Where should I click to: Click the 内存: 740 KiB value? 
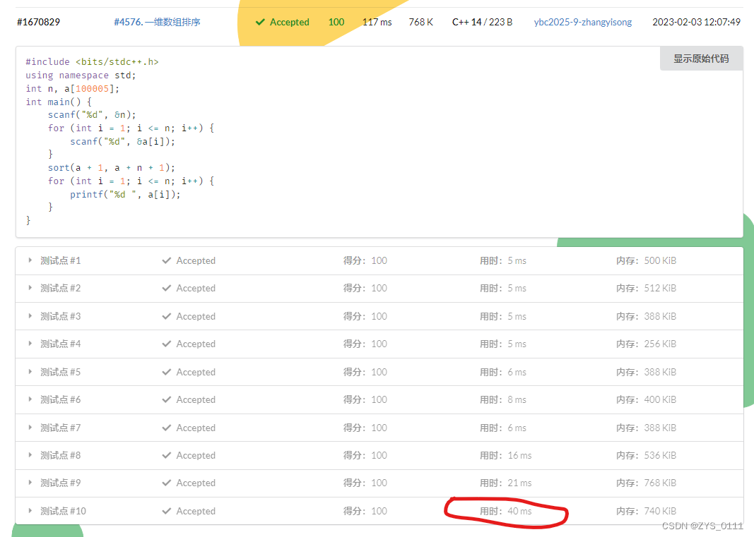point(647,511)
